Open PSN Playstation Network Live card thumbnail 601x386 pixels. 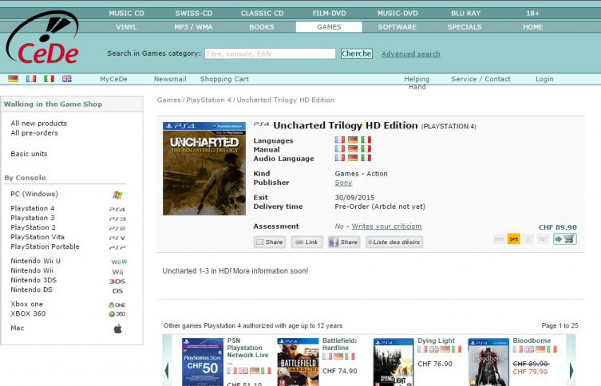tap(203, 362)
